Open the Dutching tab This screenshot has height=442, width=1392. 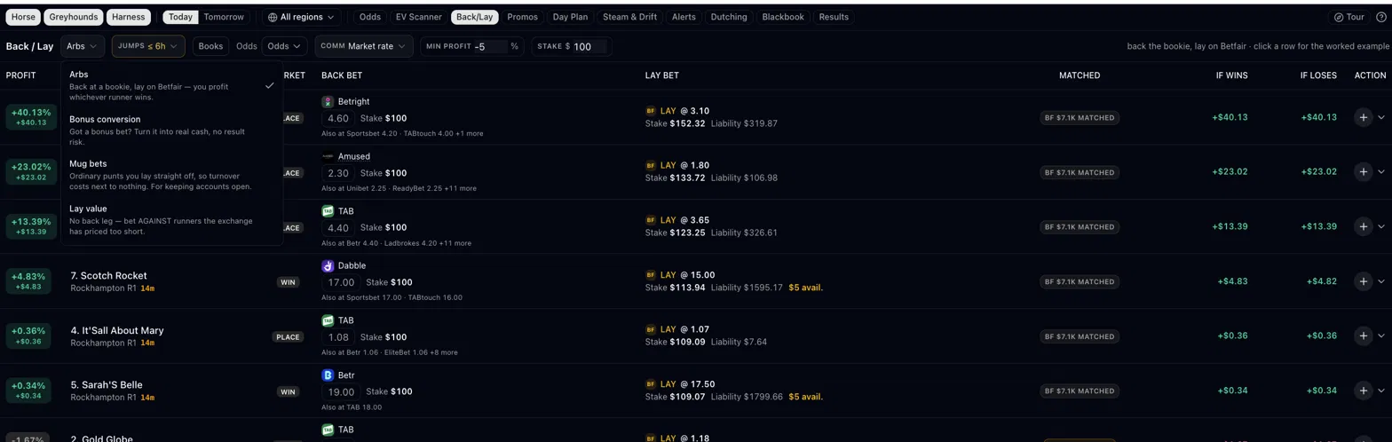click(729, 17)
